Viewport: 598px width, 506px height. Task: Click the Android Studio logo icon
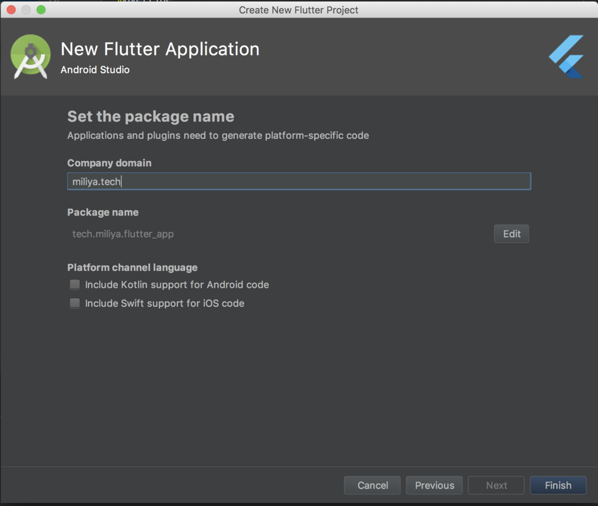coord(30,57)
